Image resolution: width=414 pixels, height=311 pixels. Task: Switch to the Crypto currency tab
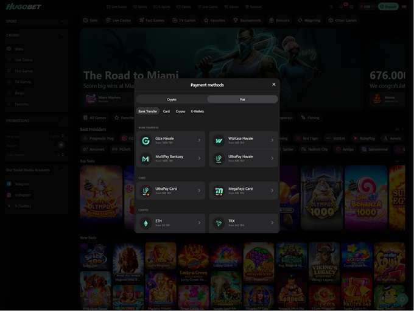172,100
